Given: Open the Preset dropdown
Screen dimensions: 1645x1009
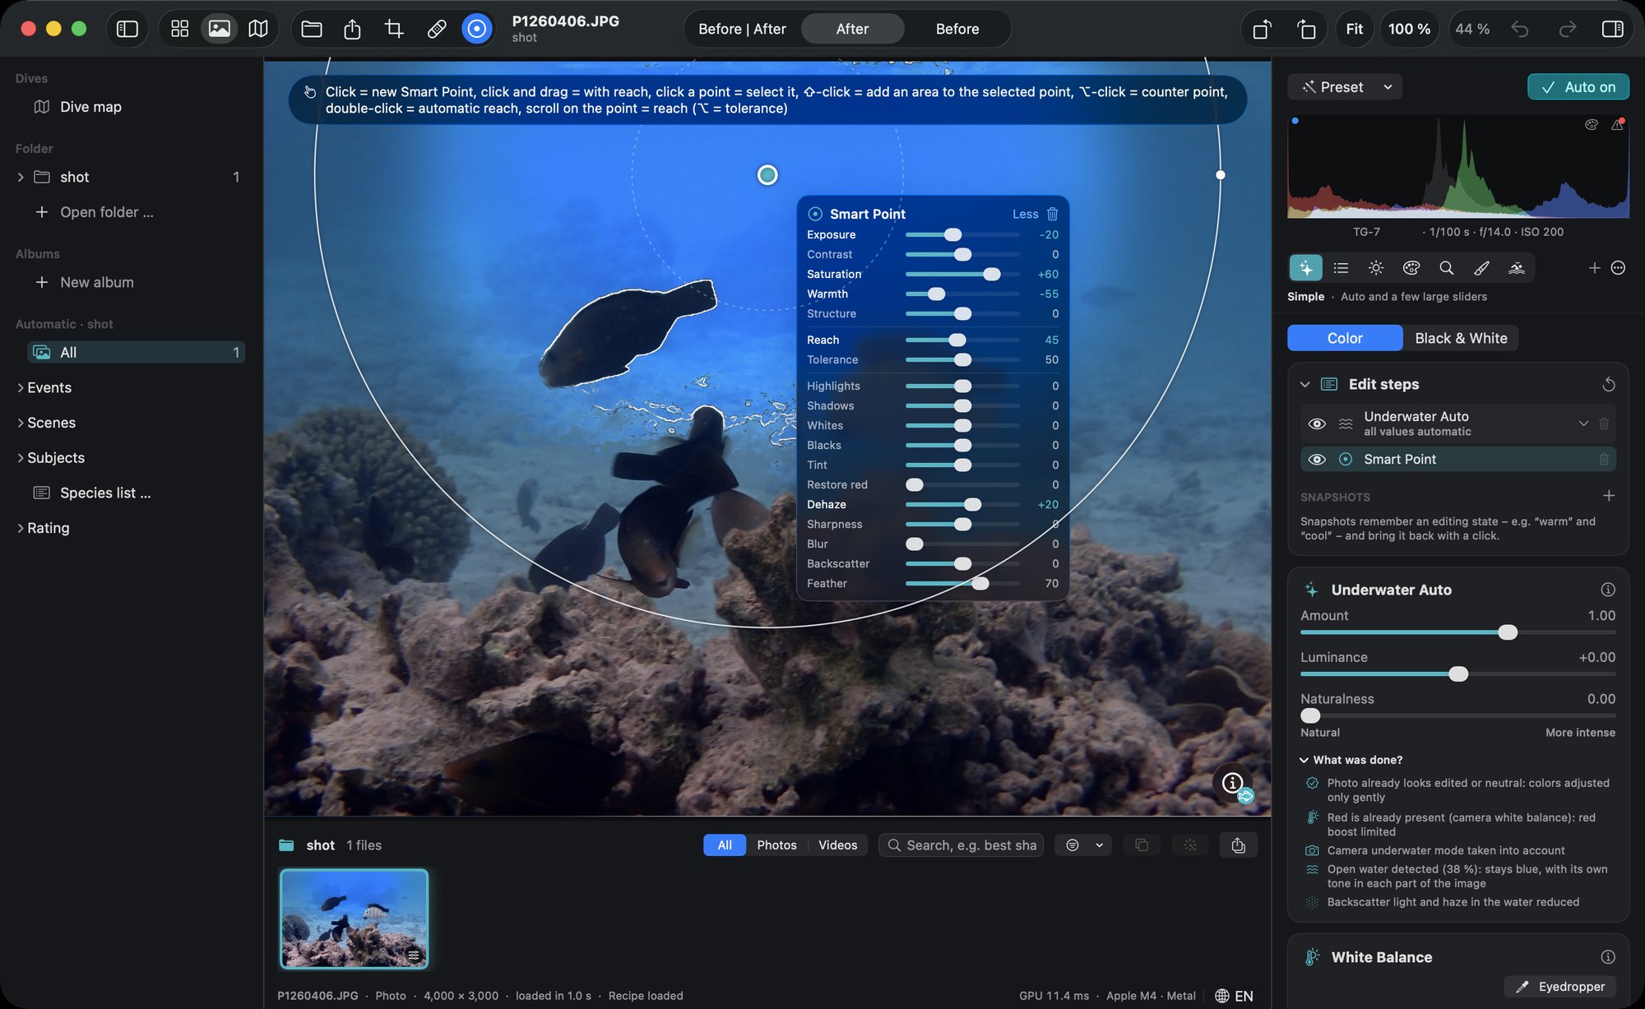Looking at the screenshot, I should [1345, 87].
